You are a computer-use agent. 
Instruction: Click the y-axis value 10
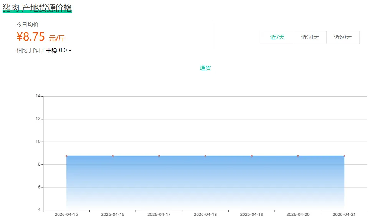tap(38, 142)
